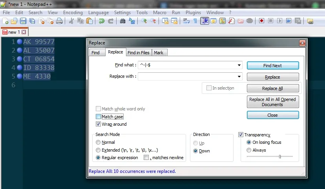Screen dimensions: 325x189
Task: Click the Zoom Out magnifier icon
Action: pos(153,21)
